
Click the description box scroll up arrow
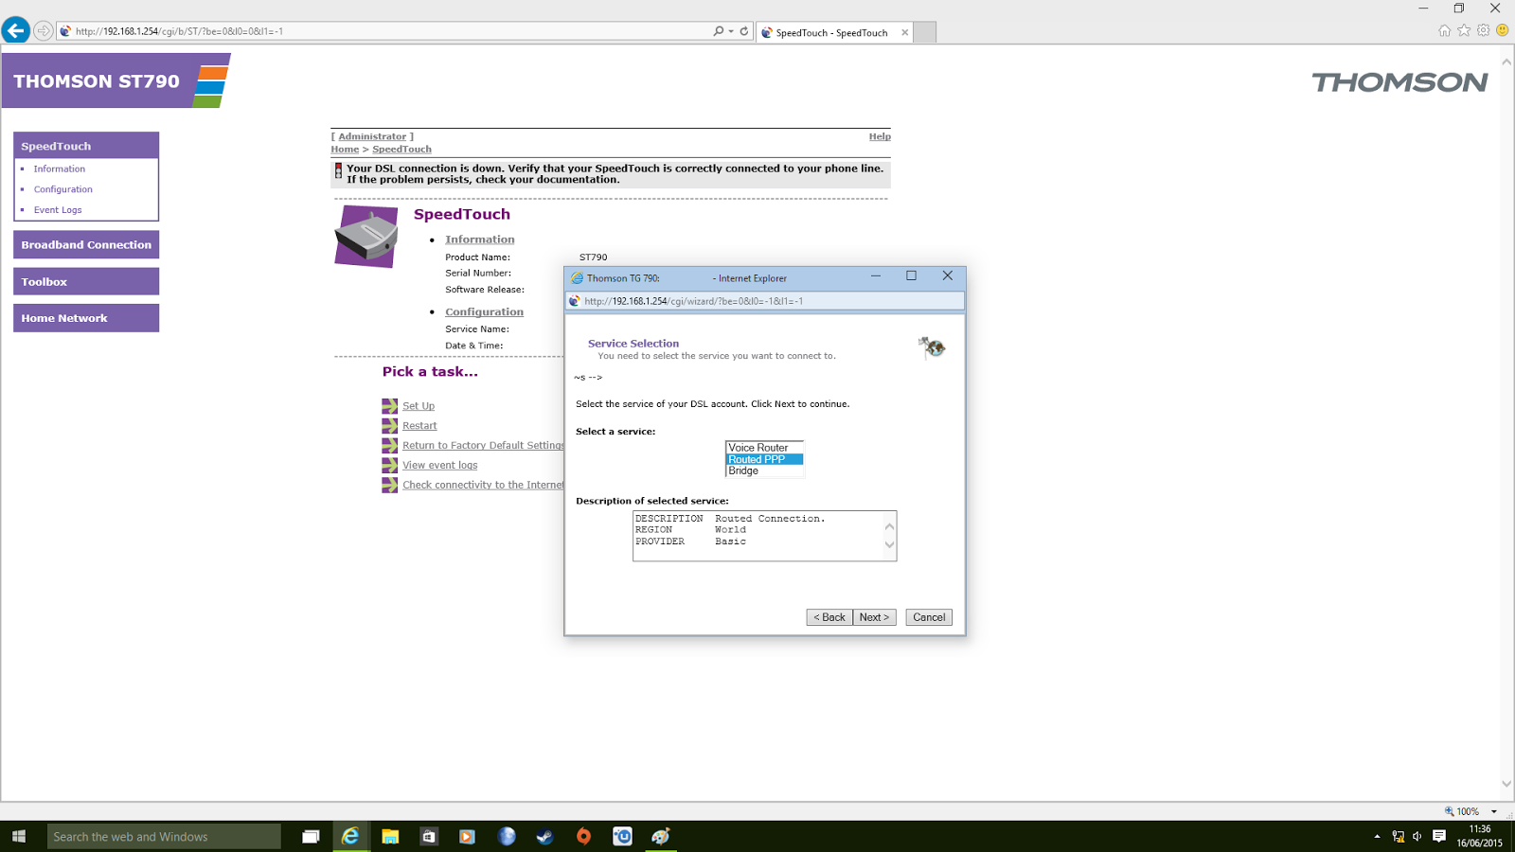[x=889, y=526]
